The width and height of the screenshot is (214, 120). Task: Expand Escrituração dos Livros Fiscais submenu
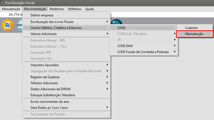tap(52, 22)
